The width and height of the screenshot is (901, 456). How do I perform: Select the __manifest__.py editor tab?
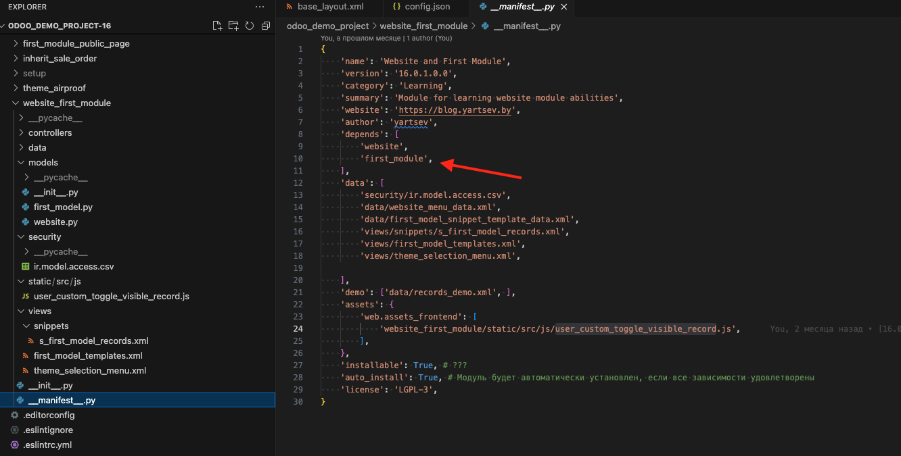tap(521, 7)
